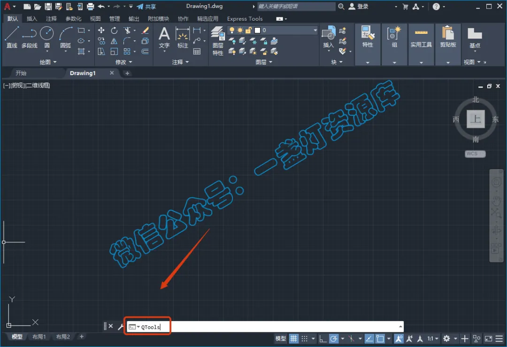Screen dimensions: 507x347
Task: Click the Model (模型) status bar button
Action: (280, 339)
